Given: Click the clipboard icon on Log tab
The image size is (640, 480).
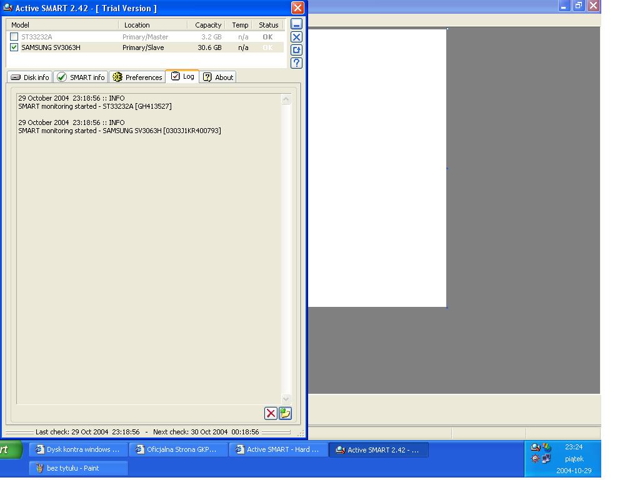Looking at the screenshot, I should (x=174, y=77).
